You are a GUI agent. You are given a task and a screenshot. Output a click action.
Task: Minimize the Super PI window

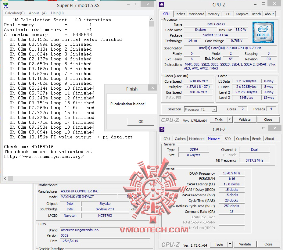(128, 5)
